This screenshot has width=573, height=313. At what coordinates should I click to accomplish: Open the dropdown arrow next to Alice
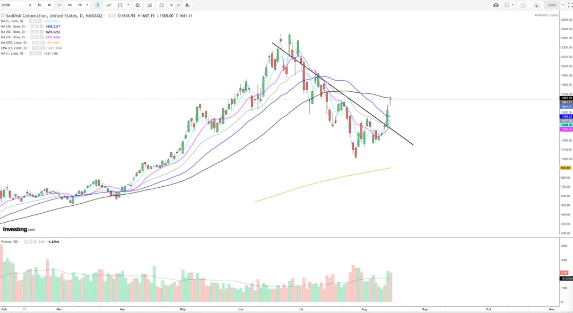(563, 5)
